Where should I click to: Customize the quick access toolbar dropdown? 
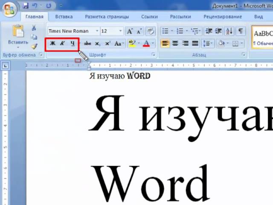(61, 6)
